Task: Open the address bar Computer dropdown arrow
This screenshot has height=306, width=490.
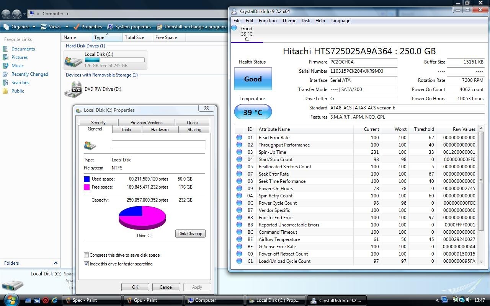Action: click(x=68, y=14)
